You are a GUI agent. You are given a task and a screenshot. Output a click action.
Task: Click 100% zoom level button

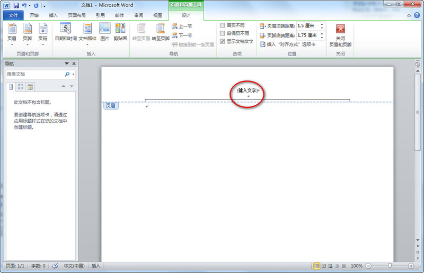356,266
